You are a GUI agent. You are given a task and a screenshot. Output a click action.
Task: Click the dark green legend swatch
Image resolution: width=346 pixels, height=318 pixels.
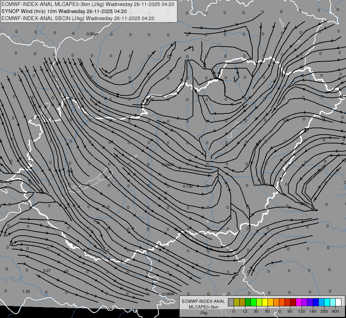tap(248, 302)
